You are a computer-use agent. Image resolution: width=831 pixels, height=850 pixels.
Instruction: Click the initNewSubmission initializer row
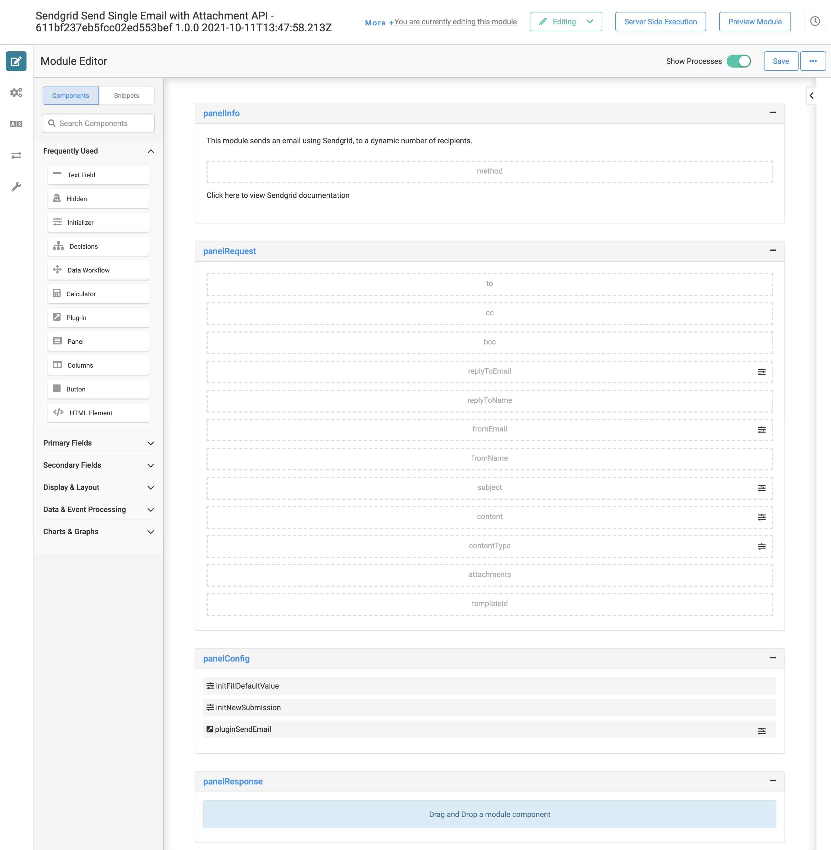489,708
